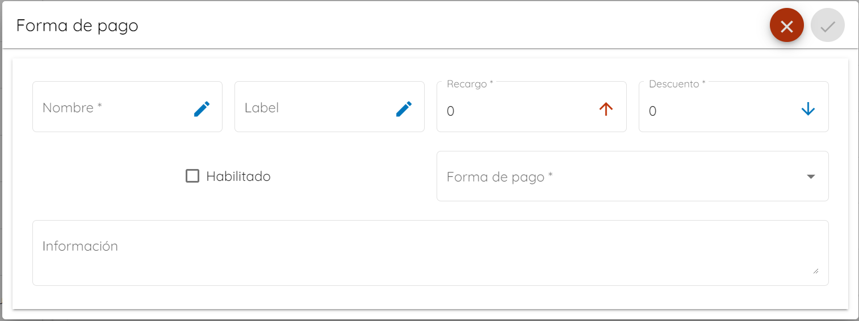Click the pencil icon in Label field
The width and height of the screenshot is (859, 321).
pyautogui.click(x=404, y=108)
